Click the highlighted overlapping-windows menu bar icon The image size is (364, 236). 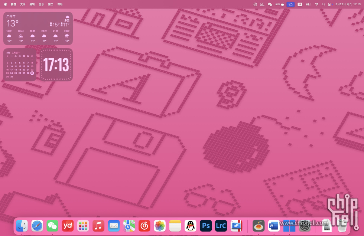coord(290,4)
